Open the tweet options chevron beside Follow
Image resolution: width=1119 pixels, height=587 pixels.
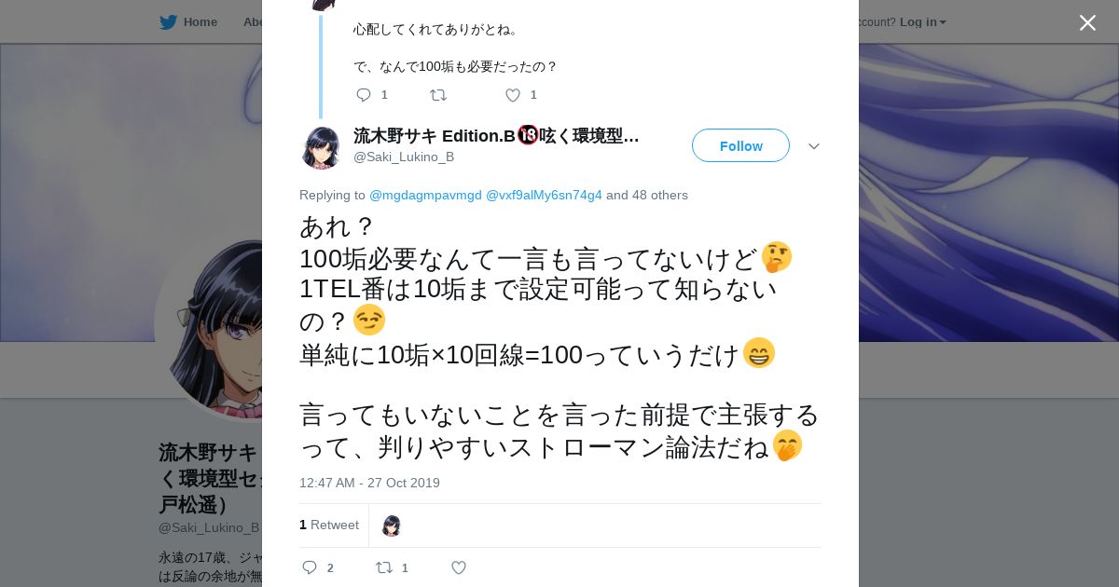(x=813, y=146)
